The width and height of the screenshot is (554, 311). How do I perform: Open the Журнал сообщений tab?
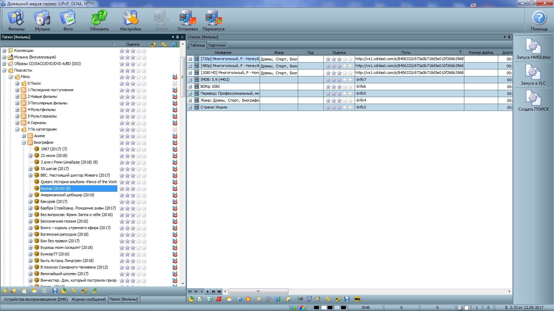point(89,299)
